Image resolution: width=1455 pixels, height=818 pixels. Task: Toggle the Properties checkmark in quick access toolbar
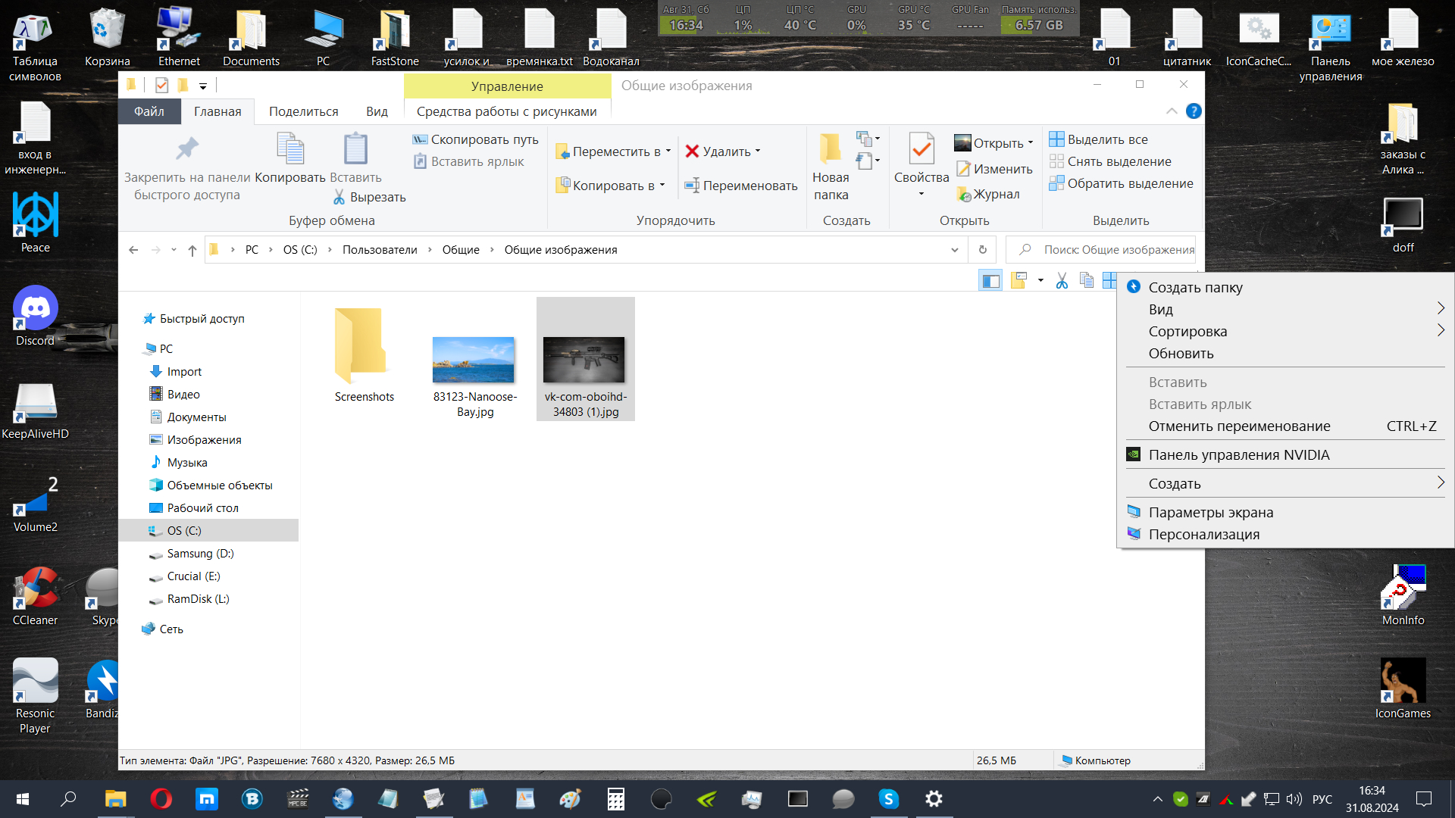[x=161, y=85]
